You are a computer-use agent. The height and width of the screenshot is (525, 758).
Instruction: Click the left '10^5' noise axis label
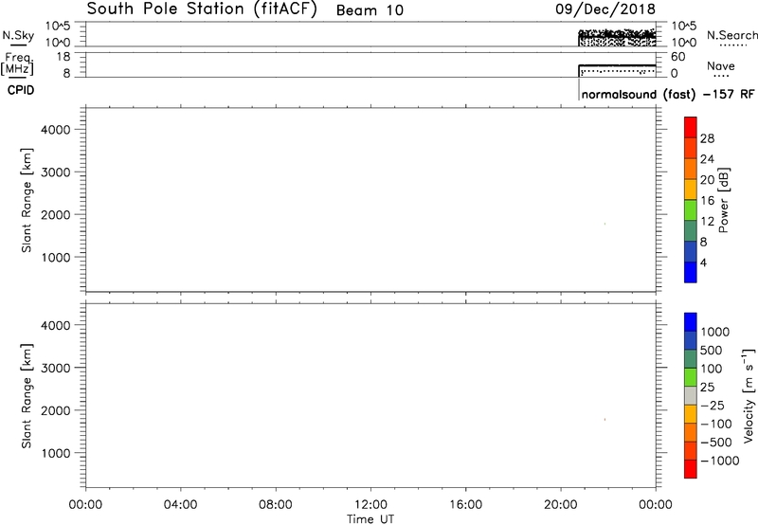pos(58,27)
